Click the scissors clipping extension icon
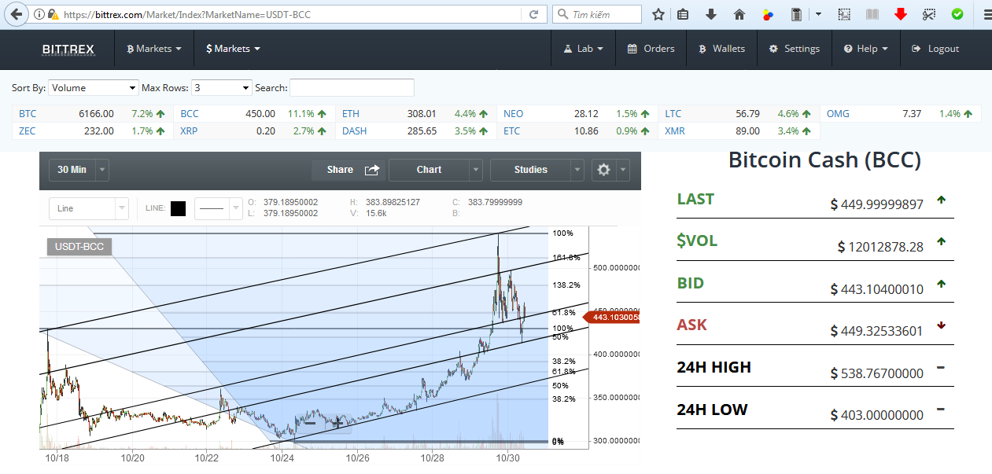Screen dimensions: 992x474 point(929,14)
